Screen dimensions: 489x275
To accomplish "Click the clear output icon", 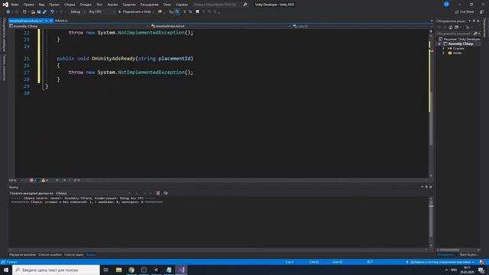I will point(158,193).
